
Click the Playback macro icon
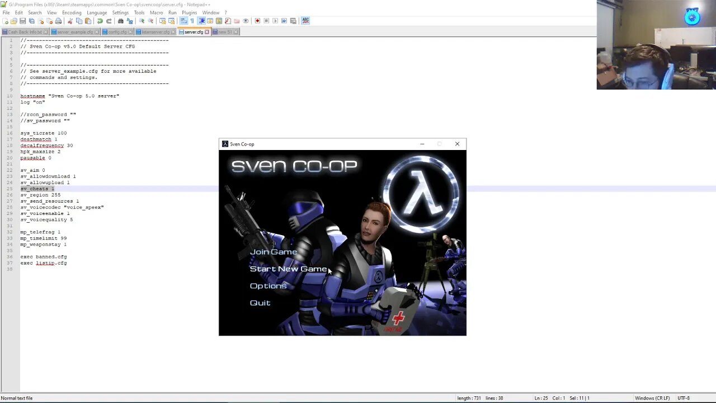(x=275, y=21)
